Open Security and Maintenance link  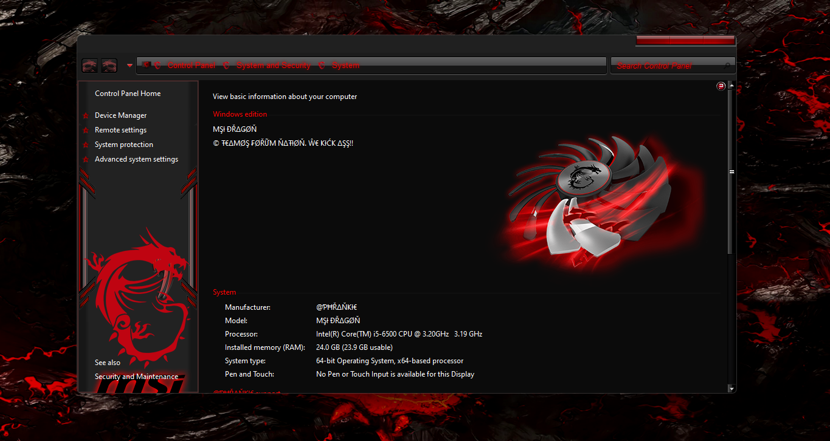(136, 377)
